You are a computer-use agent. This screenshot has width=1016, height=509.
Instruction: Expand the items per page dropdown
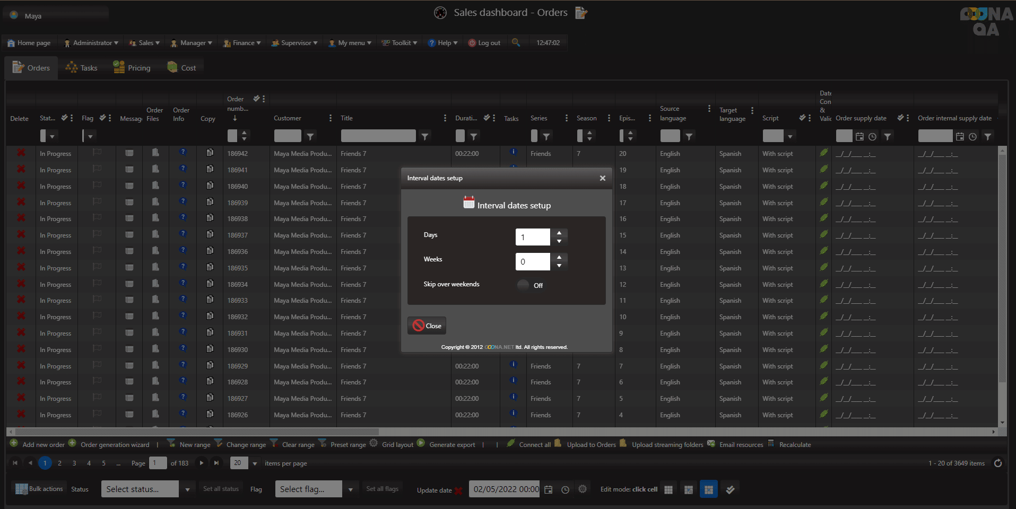click(x=255, y=463)
